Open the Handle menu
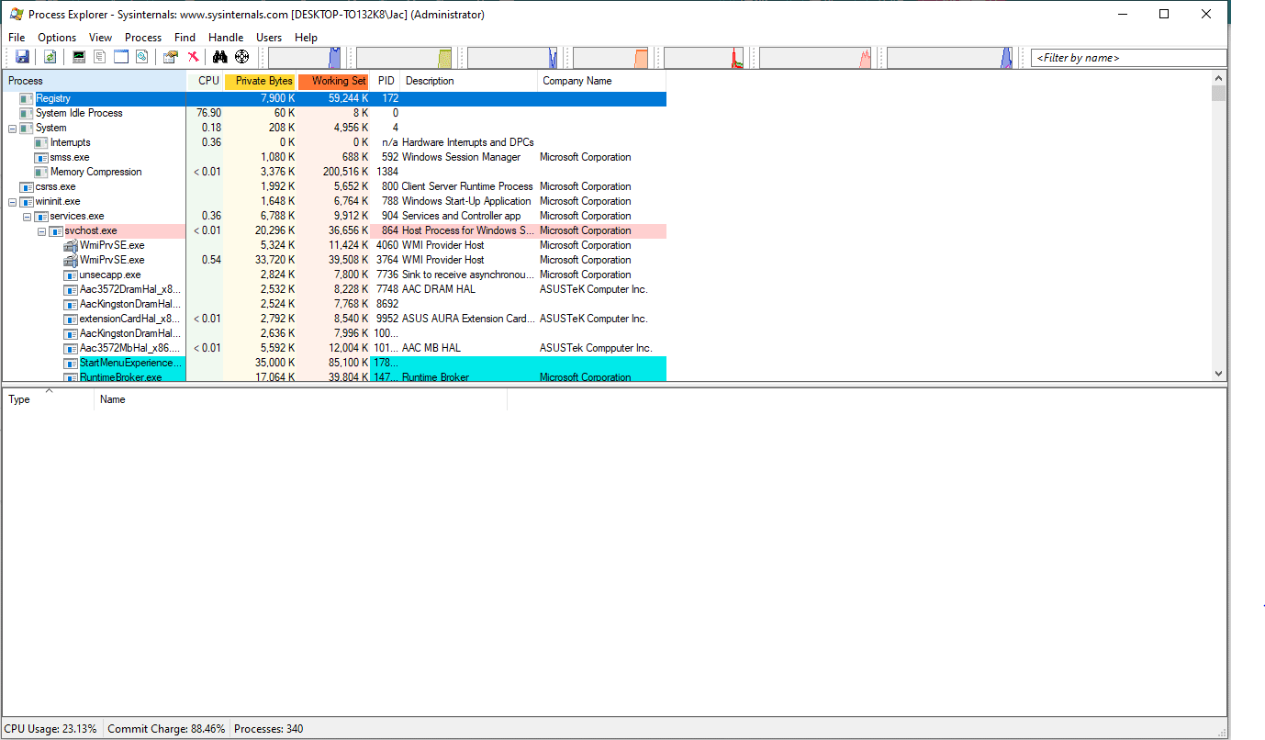Screen dimensions: 1265x740 coord(226,38)
